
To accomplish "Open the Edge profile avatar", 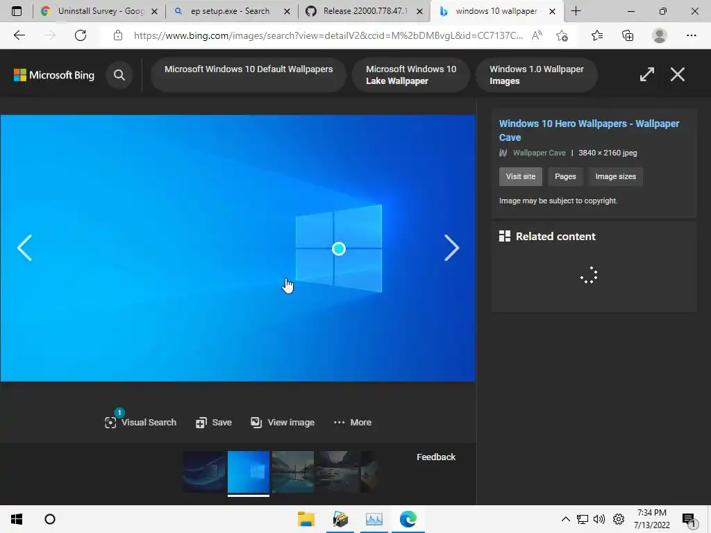I will pyautogui.click(x=660, y=35).
